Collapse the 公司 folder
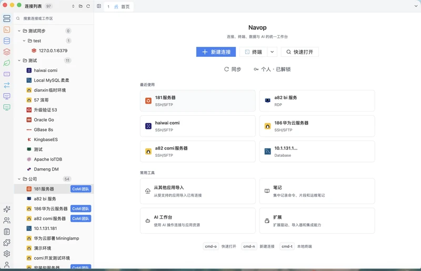This screenshot has height=271, width=421. coord(19,179)
